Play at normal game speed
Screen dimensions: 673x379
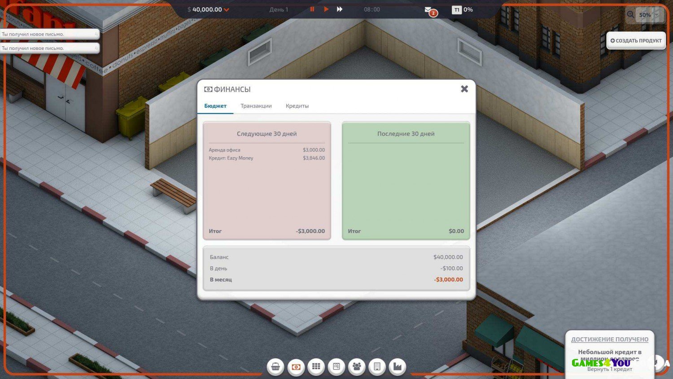326,9
